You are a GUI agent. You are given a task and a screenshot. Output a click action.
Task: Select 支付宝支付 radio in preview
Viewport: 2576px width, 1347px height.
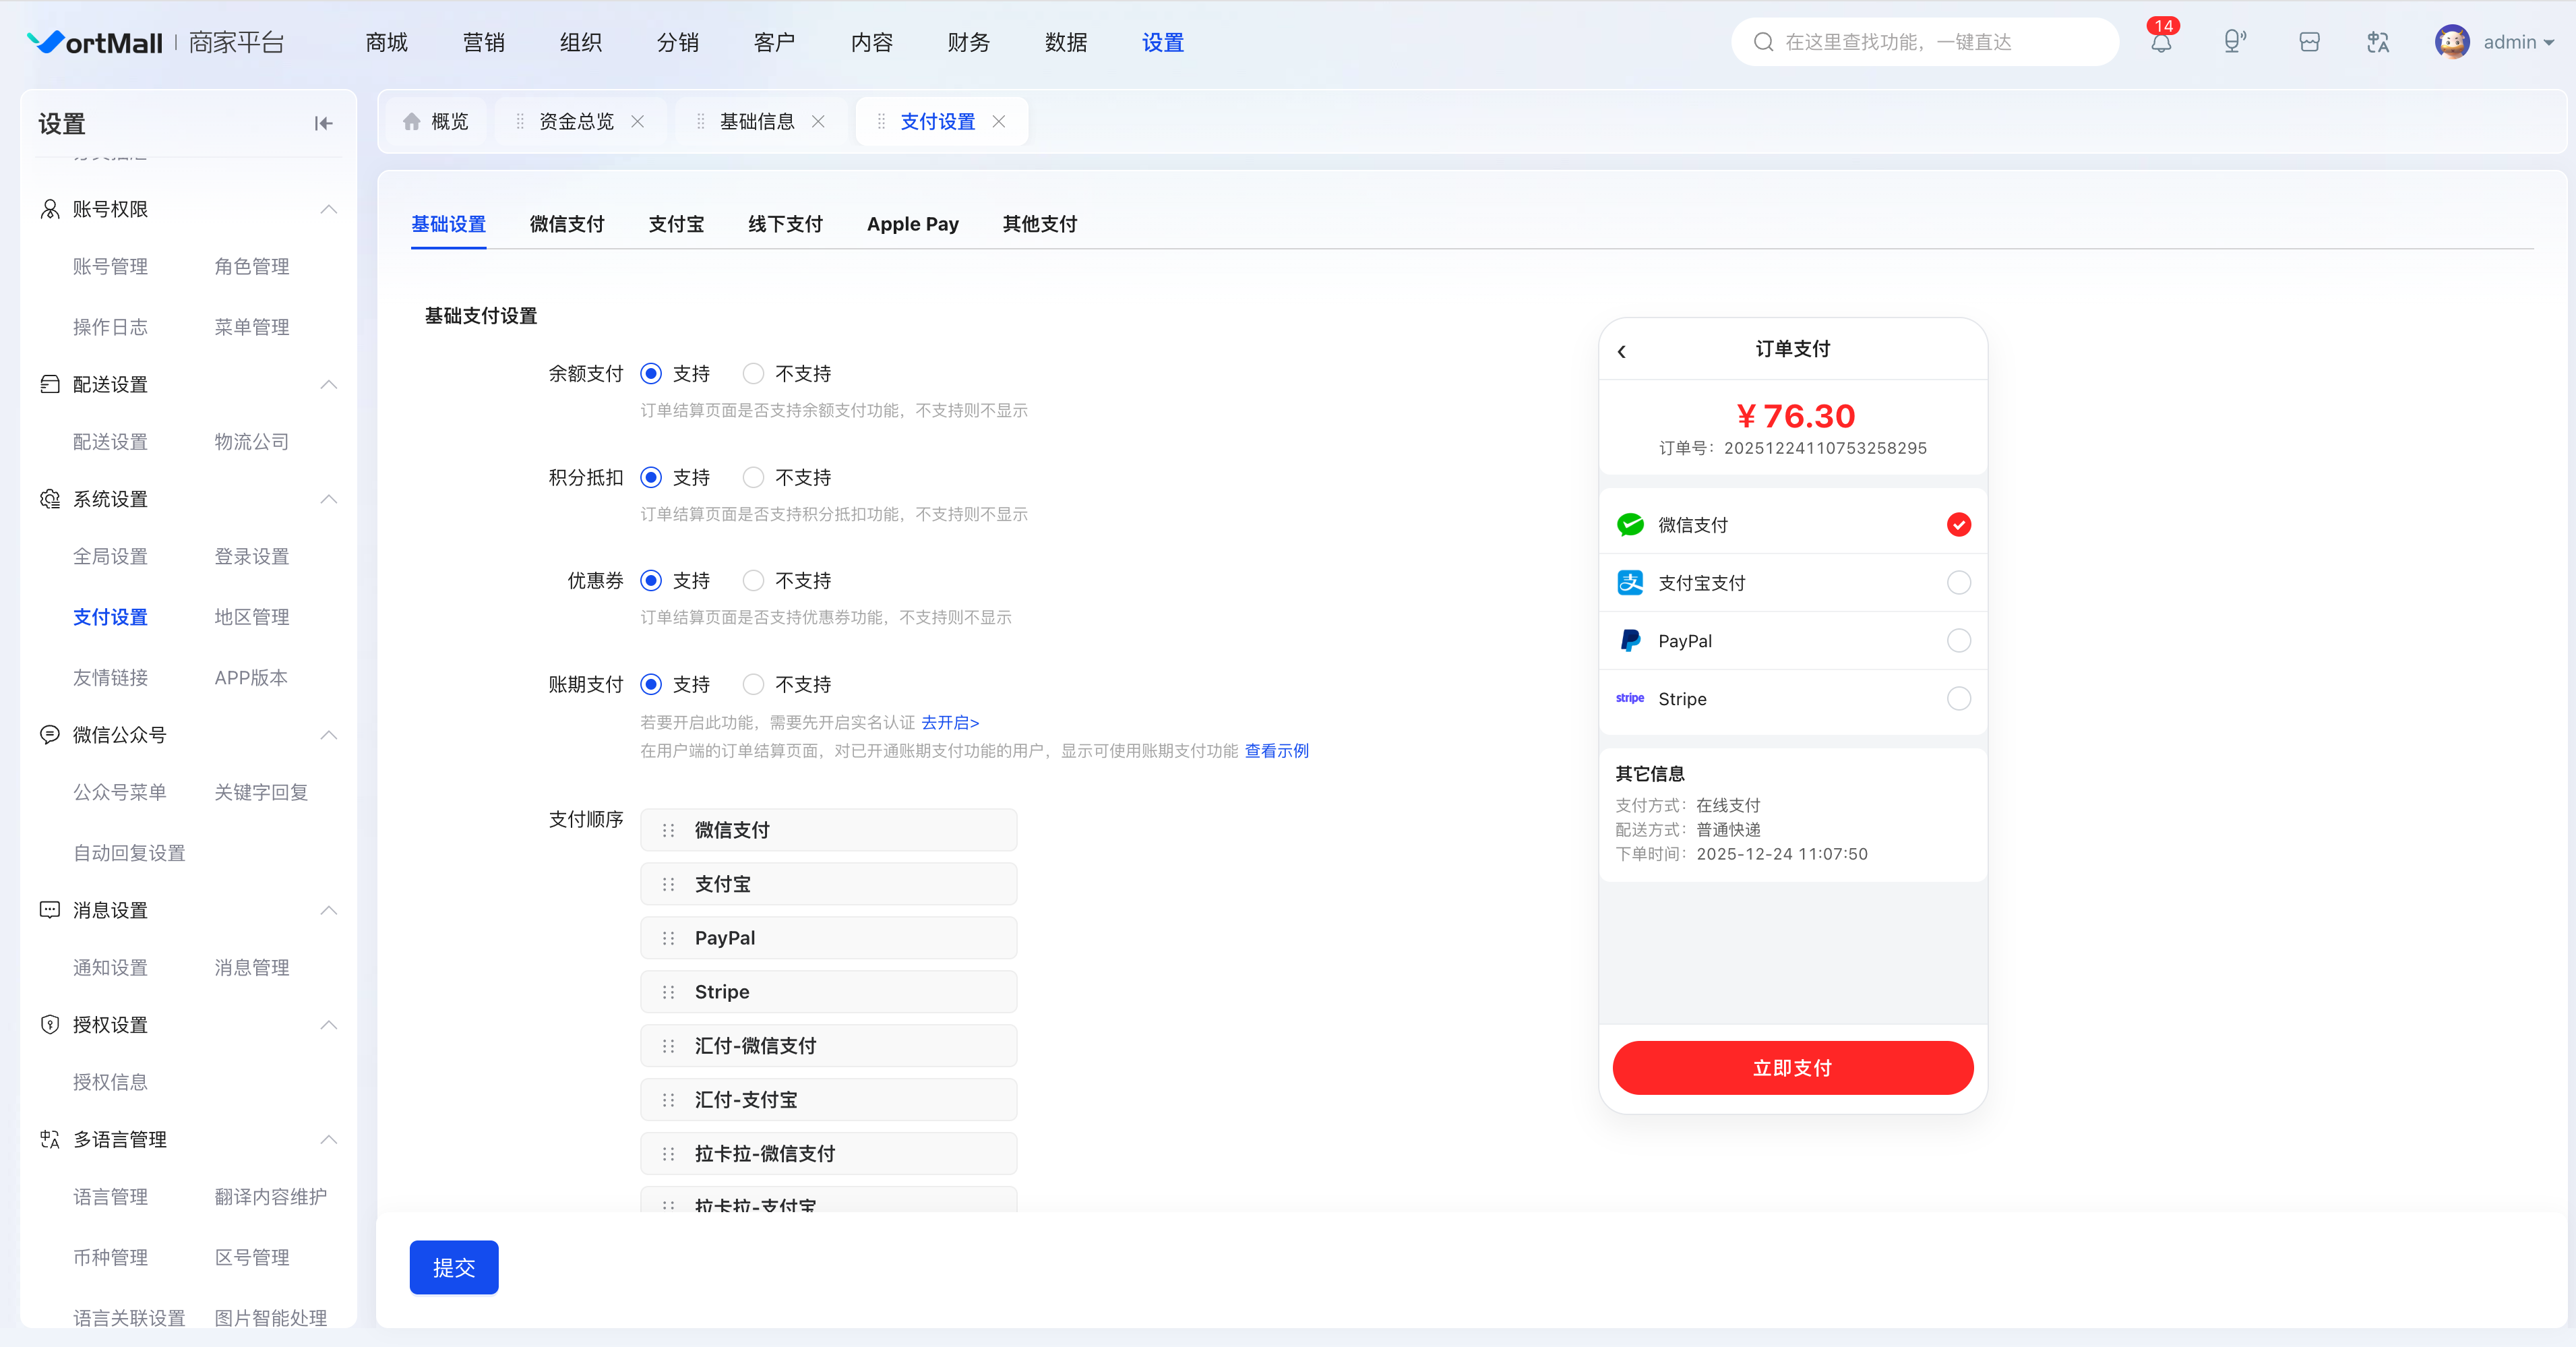[x=1958, y=582]
